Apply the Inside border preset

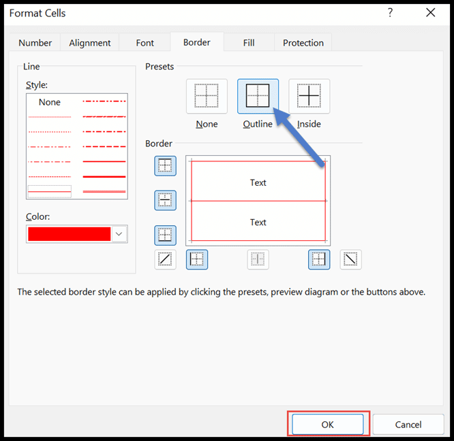click(309, 96)
